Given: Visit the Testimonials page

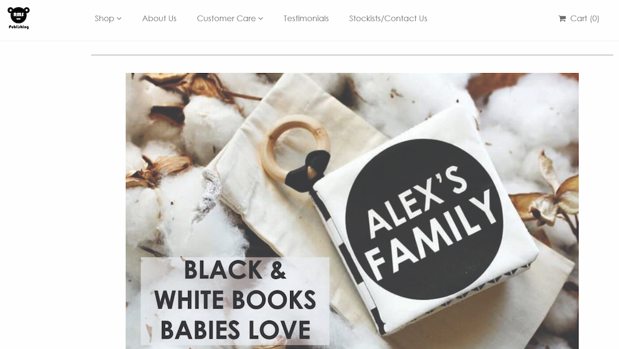Looking at the screenshot, I should click(x=306, y=19).
